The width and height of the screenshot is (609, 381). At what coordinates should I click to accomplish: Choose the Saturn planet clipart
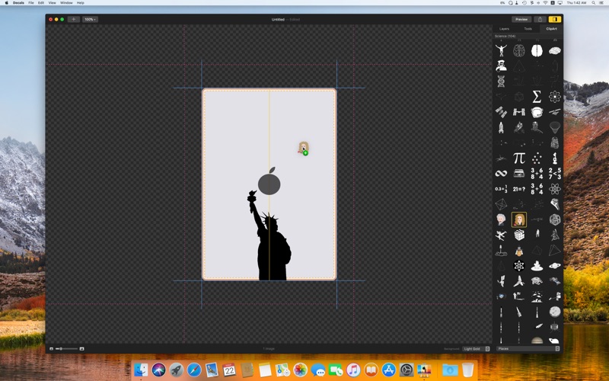tap(555, 266)
